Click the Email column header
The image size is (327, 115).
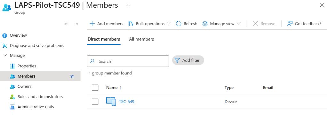(268, 88)
